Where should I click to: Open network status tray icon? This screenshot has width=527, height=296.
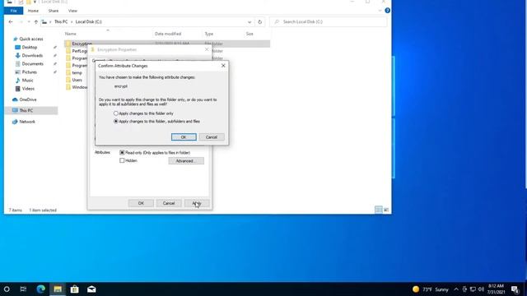click(x=473, y=289)
